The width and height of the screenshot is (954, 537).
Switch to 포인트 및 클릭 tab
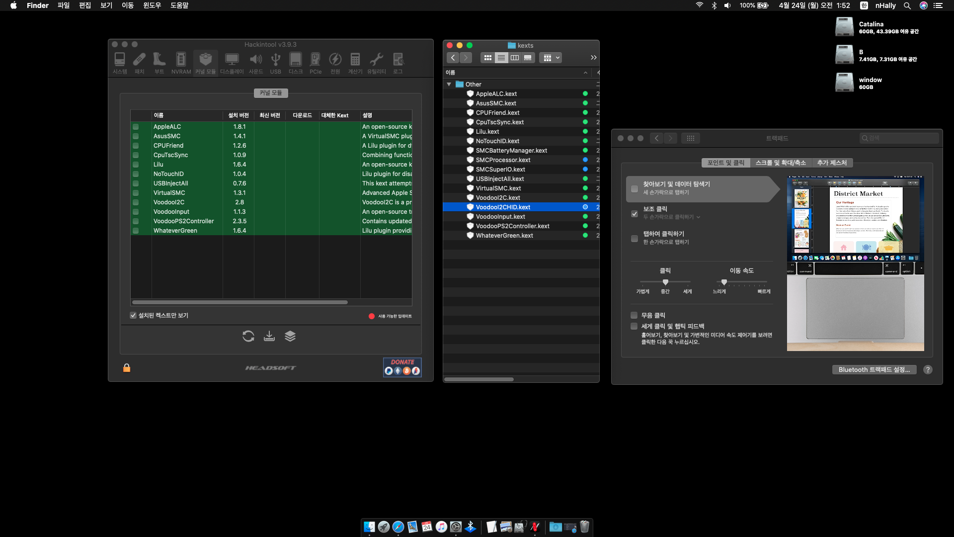pos(726,163)
